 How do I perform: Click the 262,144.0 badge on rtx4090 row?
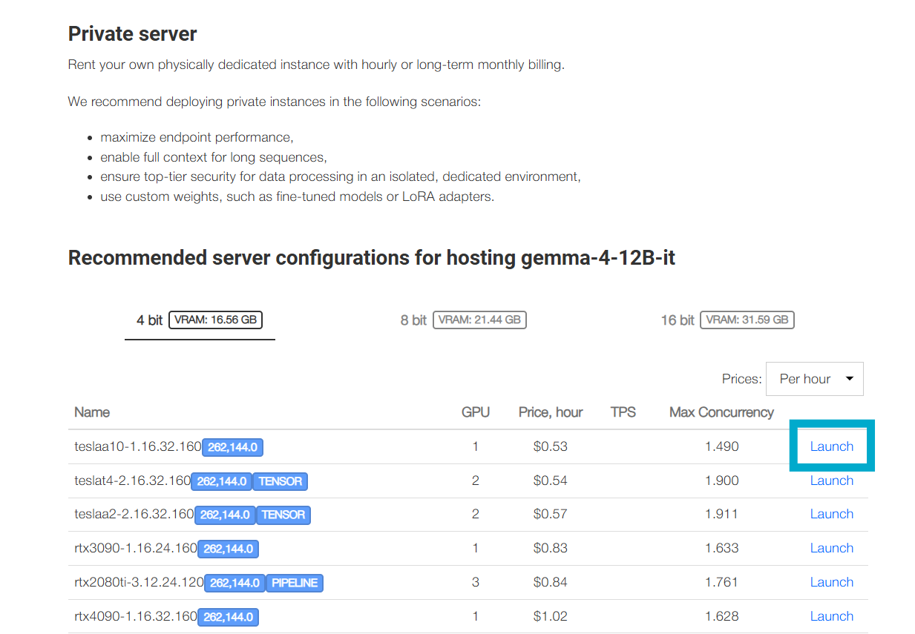229,617
